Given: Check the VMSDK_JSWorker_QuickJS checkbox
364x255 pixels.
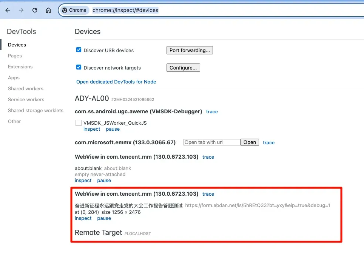Looking at the screenshot, I should (x=79, y=123).
